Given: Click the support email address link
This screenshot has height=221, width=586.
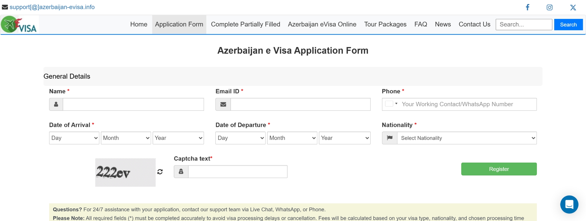Looking at the screenshot, I should point(52,7).
